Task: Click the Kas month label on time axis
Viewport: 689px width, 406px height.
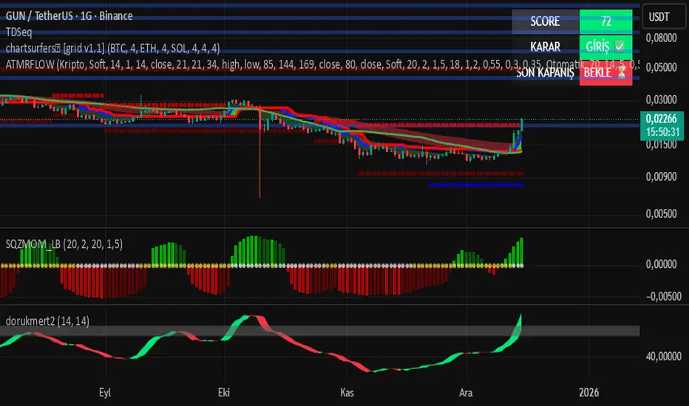Action: (x=347, y=393)
